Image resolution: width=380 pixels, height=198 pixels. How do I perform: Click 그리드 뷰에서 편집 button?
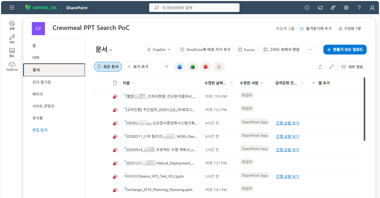click(282, 50)
